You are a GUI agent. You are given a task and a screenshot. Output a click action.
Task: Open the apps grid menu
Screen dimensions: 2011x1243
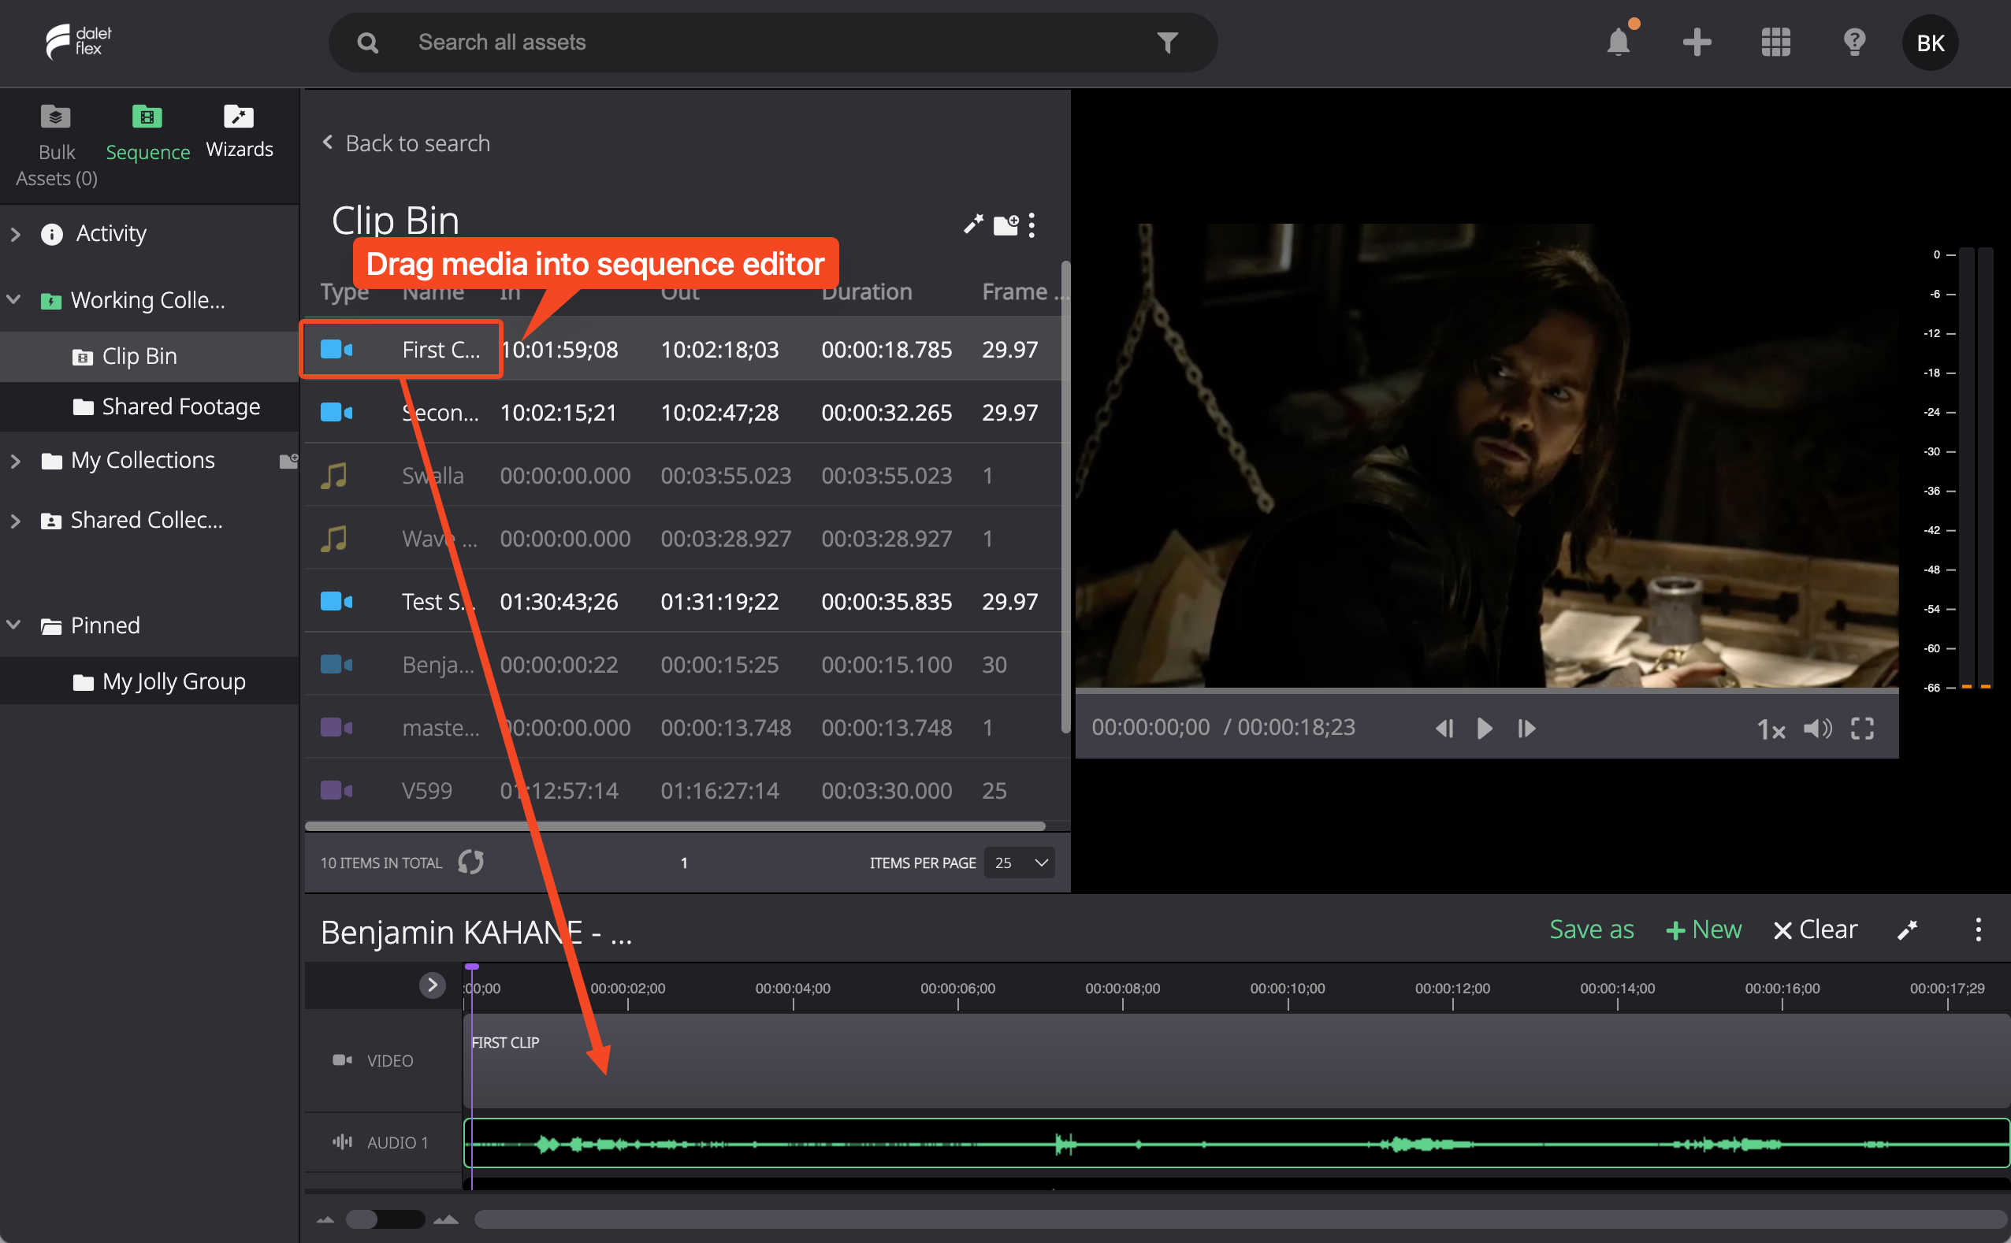(1776, 42)
